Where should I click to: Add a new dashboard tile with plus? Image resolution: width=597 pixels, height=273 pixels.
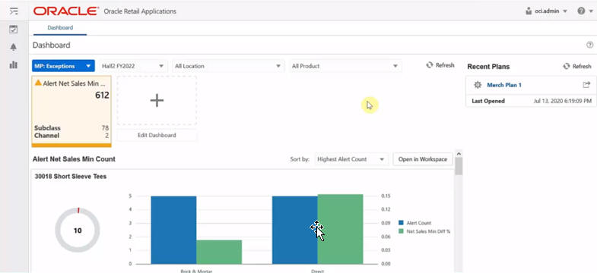[157, 101]
